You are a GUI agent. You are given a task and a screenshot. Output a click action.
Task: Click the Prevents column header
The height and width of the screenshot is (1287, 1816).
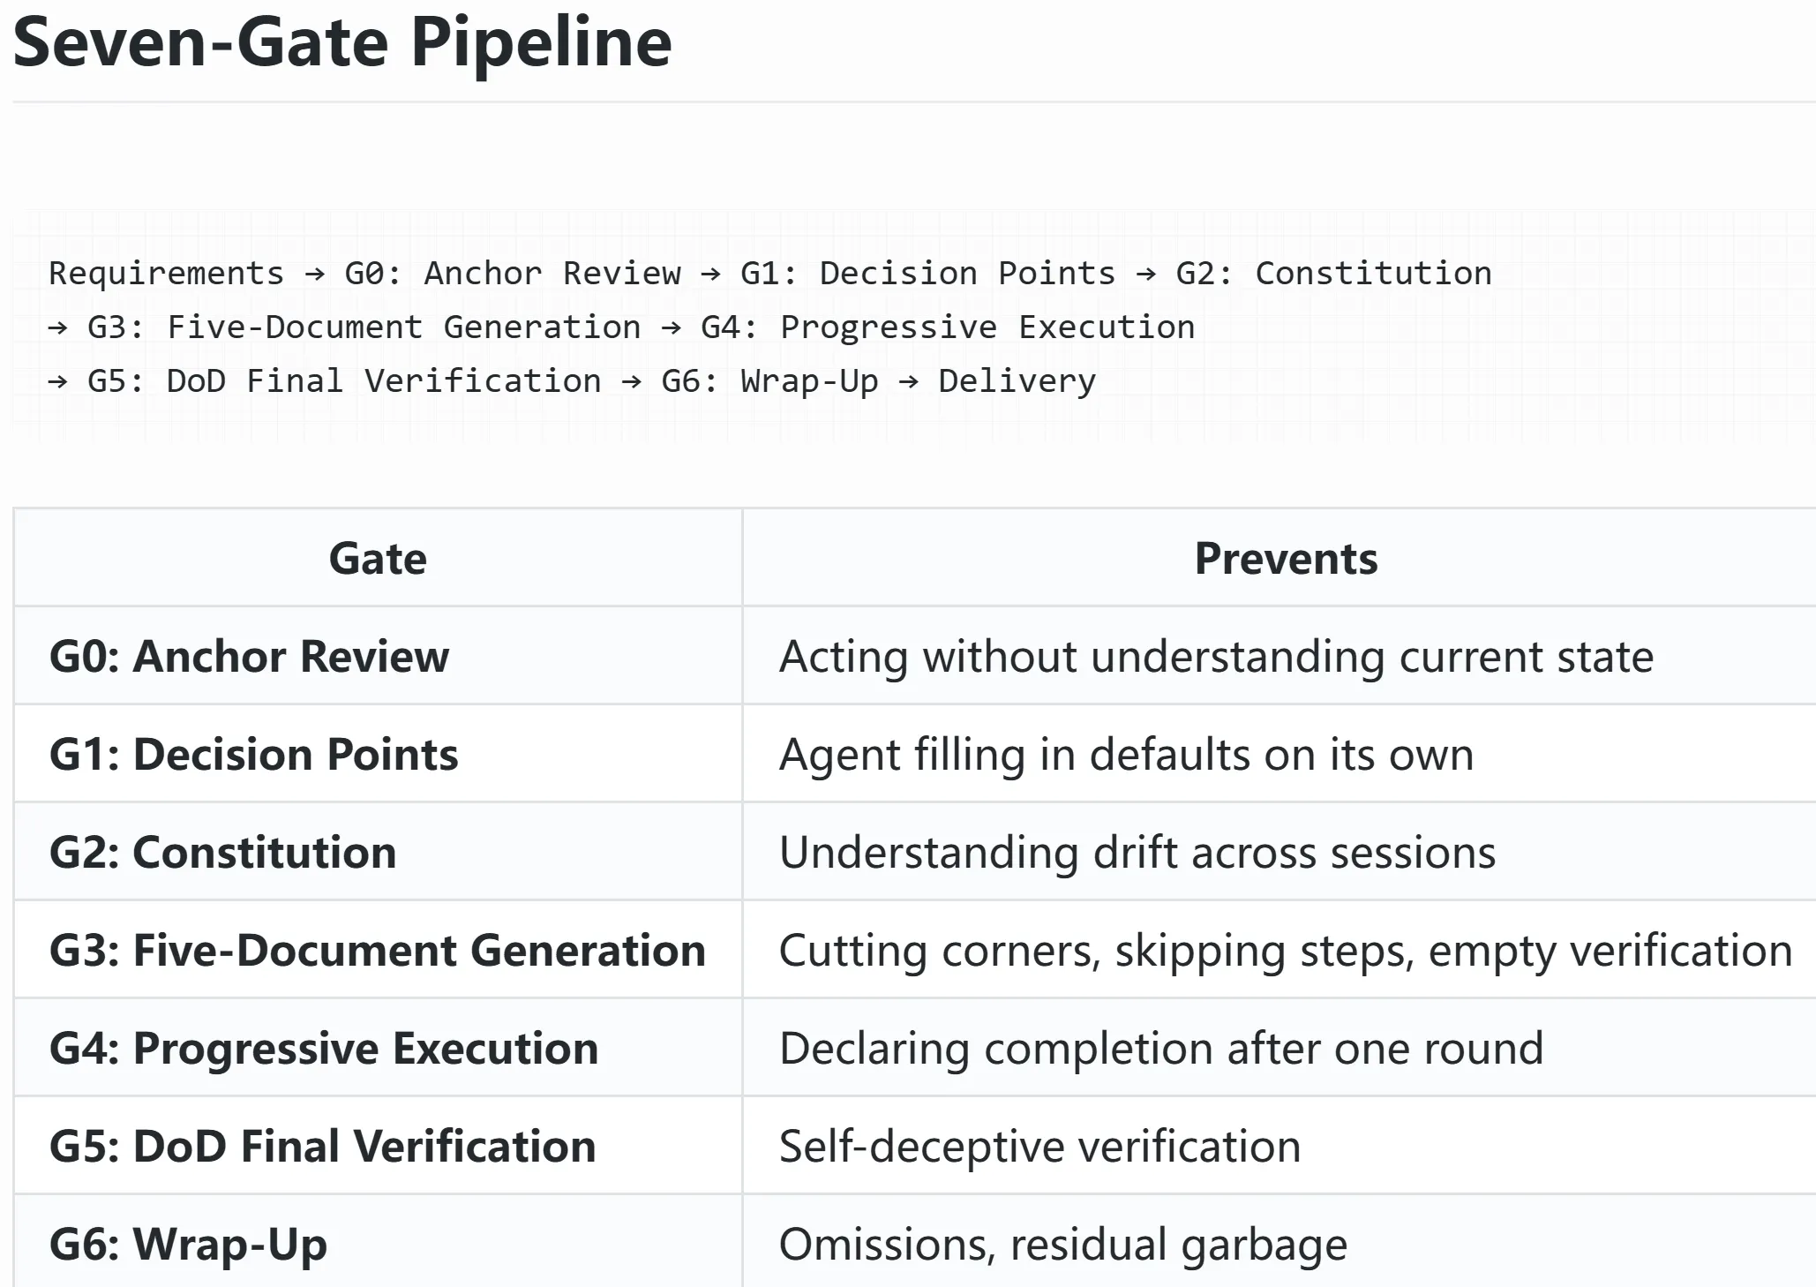[x=1286, y=558]
